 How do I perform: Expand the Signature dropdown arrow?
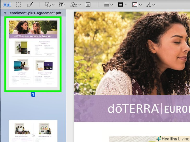pyautogui.click(x=80, y=5)
